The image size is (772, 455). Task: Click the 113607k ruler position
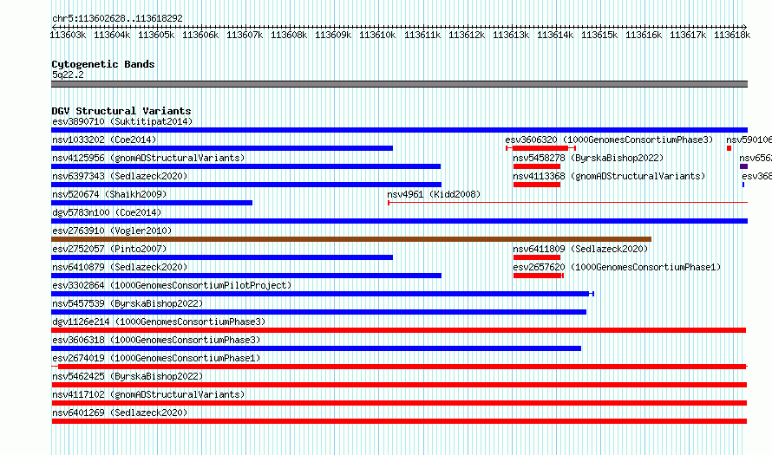(245, 35)
